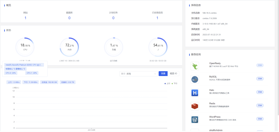Click the OpenResty app icon
Viewport: 279px width, 132px height.
coord(195,66)
